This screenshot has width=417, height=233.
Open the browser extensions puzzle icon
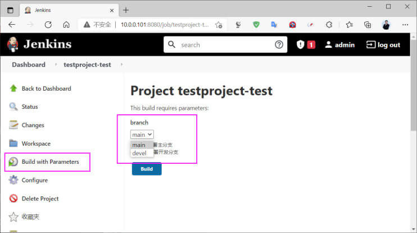(329, 25)
